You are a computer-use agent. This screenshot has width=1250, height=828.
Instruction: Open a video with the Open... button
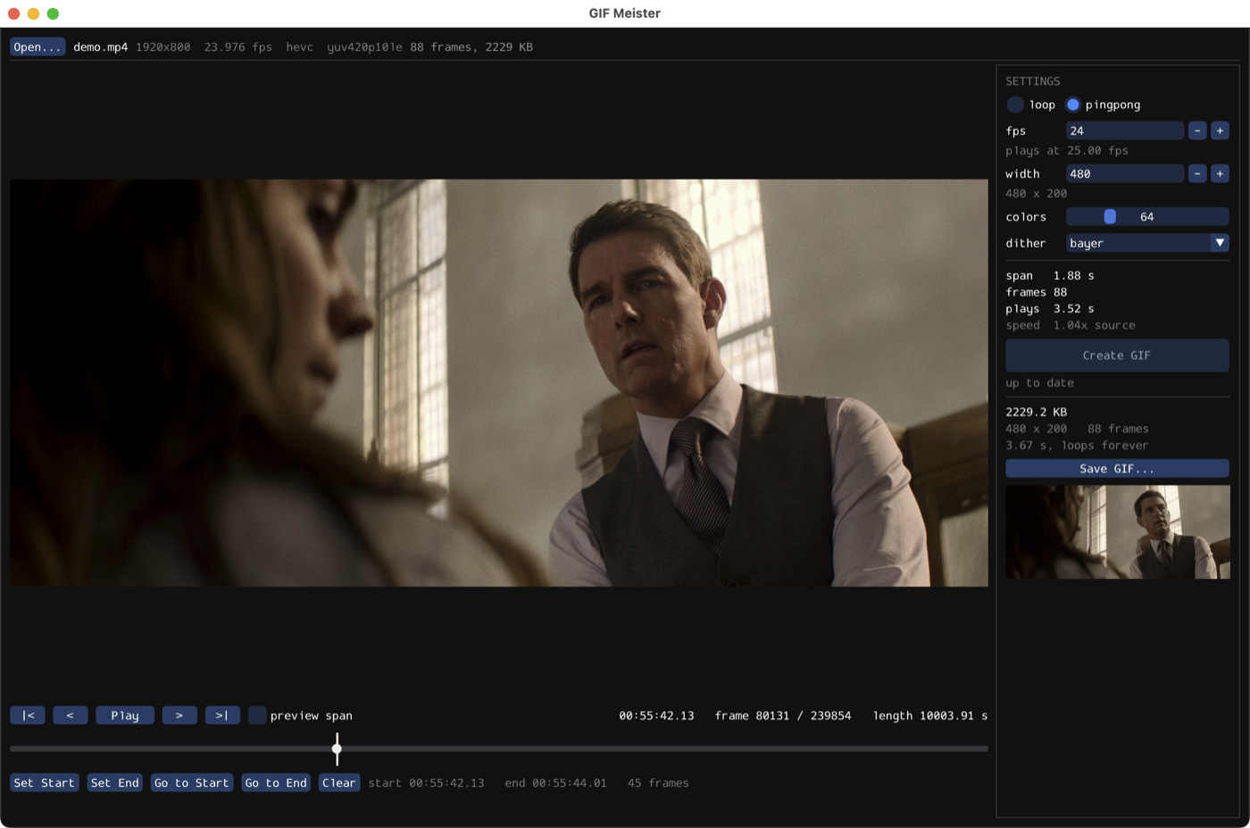tap(37, 46)
